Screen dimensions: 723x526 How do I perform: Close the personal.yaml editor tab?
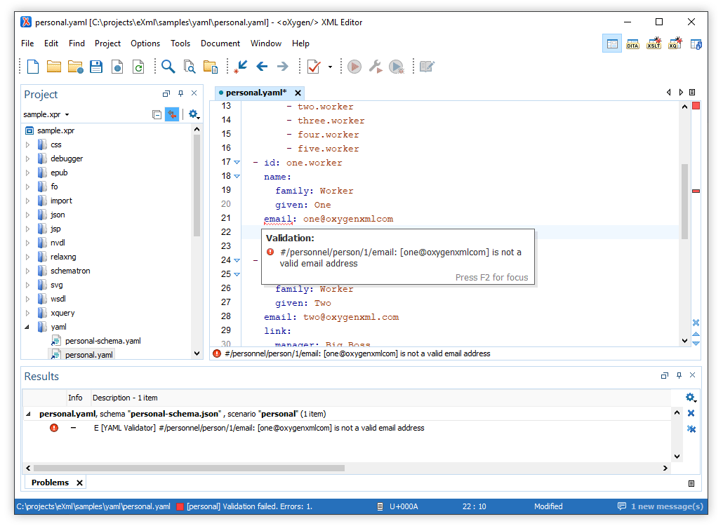[298, 93]
